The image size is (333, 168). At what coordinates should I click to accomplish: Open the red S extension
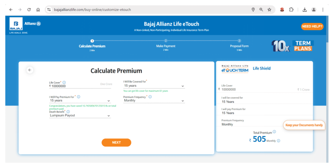pyautogui.click(x=282, y=9)
